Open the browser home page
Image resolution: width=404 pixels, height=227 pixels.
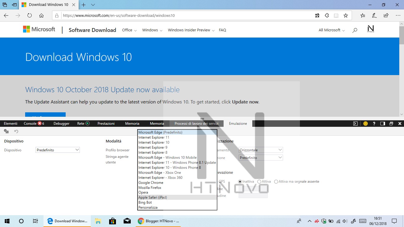pos(41,15)
